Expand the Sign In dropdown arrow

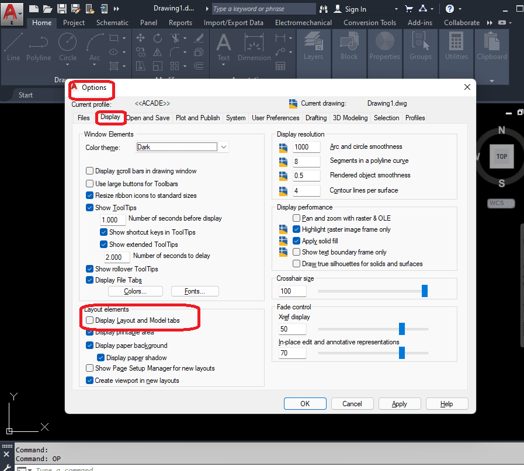pyautogui.click(x=396, y=9)
